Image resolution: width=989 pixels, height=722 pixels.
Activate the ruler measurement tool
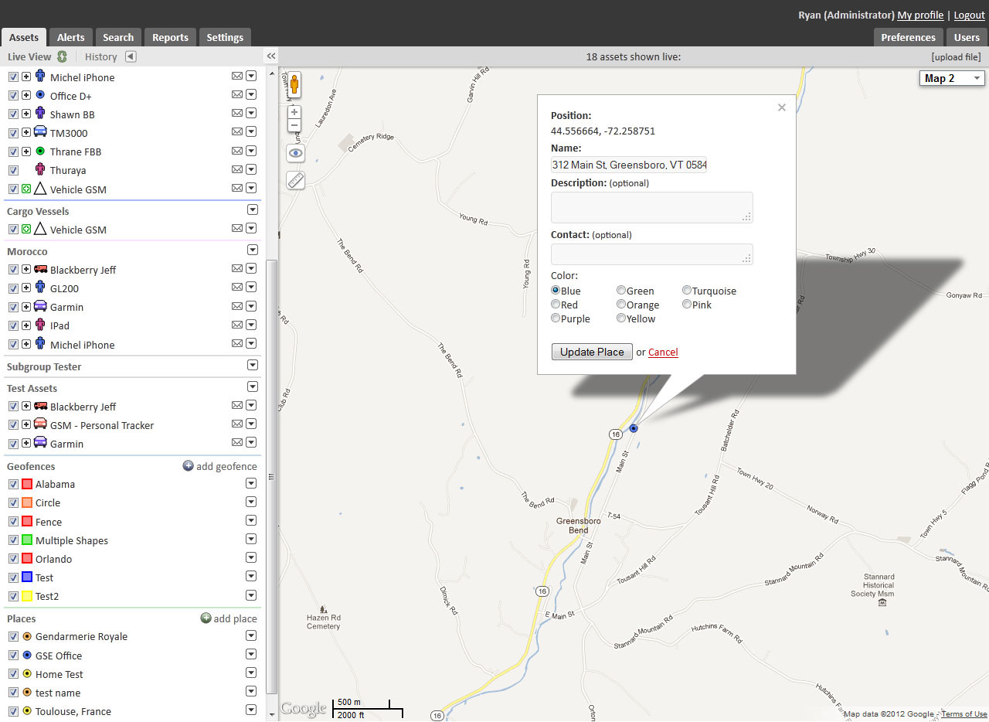(295, 179)
